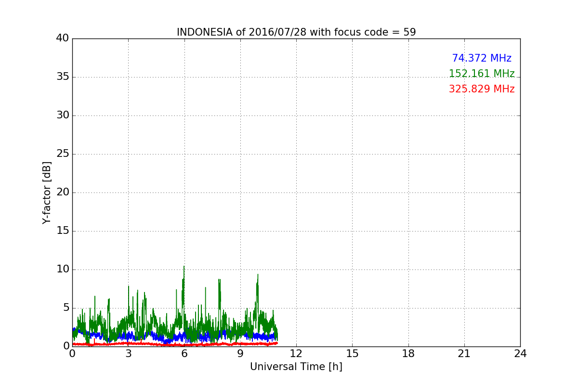This screenshot has width=578, height=385.
Task: Click the y-axis tick label 10
Action: pyautogui.click(x=63, y=269)
